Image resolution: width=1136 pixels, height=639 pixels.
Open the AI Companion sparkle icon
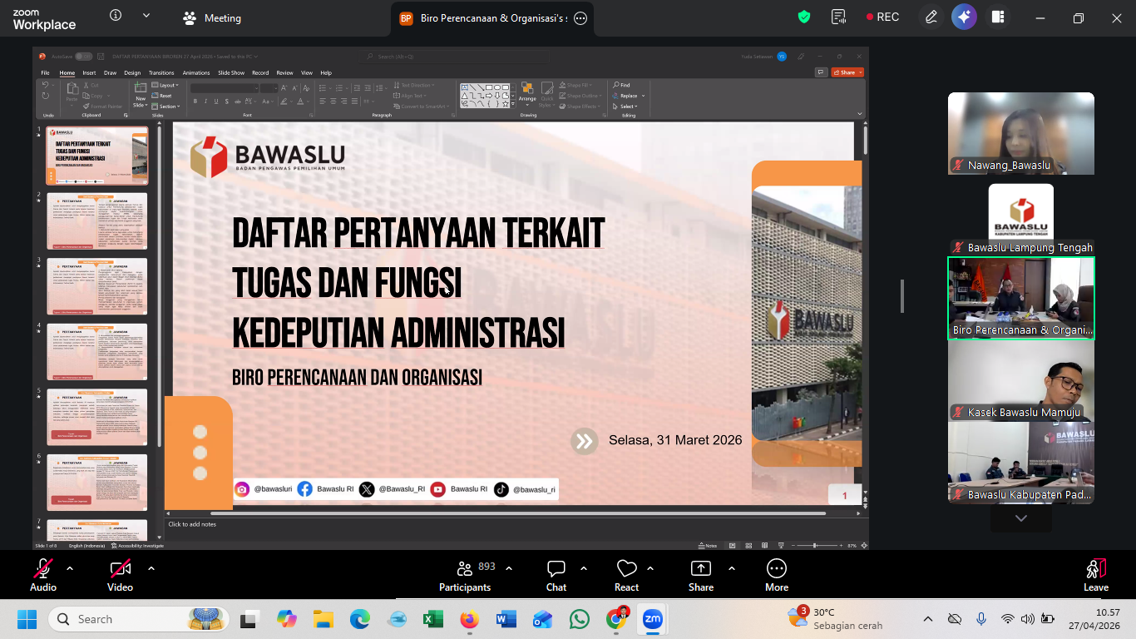click(964, 17)
